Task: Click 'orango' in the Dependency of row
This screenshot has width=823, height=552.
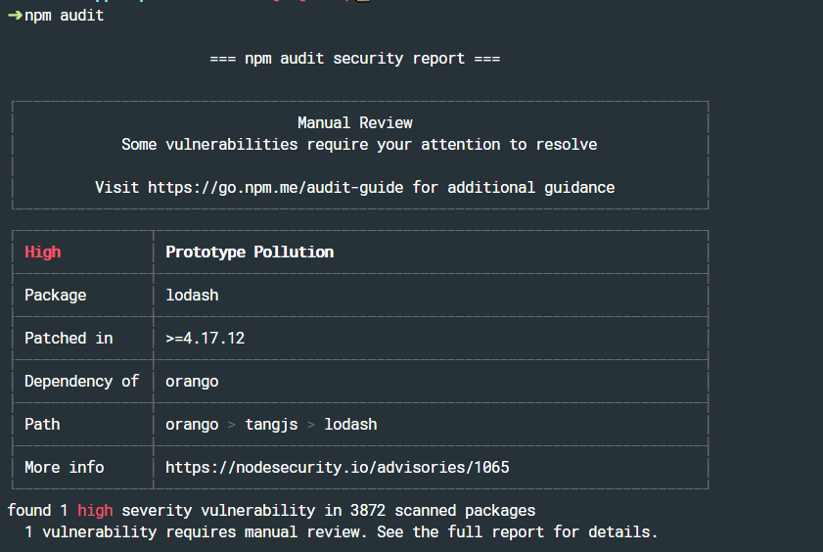Action: (192, 382)
